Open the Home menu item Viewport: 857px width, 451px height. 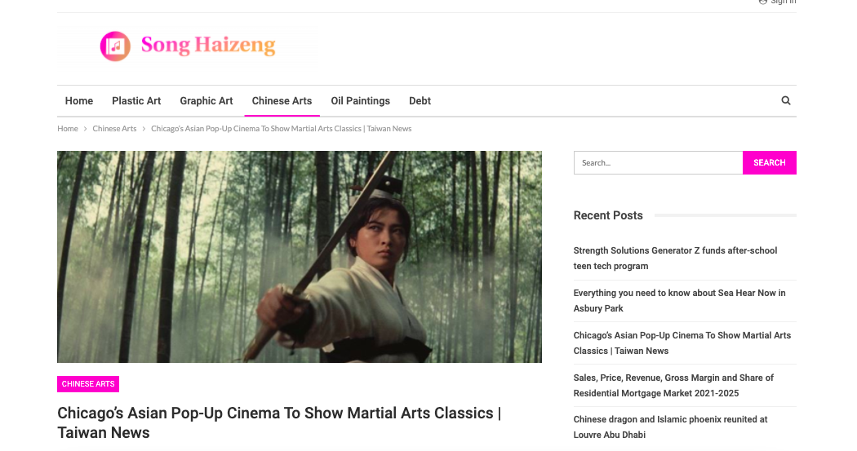pos(79,101)
